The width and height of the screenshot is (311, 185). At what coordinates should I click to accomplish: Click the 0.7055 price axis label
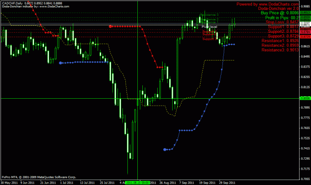(306, 179)
